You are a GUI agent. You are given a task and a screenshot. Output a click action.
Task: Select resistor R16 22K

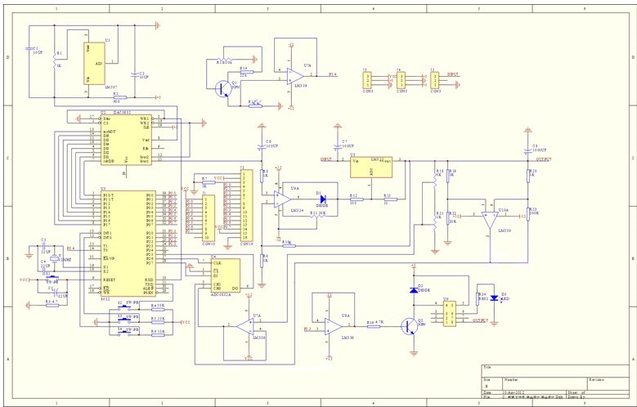click(247, 72)
